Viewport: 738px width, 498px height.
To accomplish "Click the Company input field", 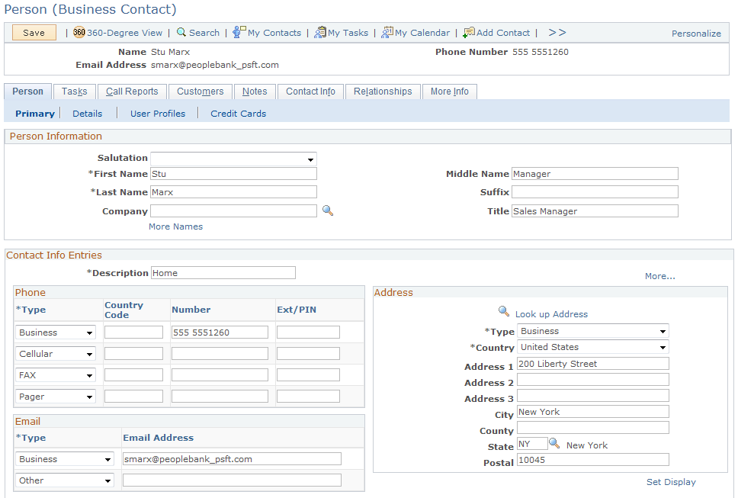I will click(233, 211).
